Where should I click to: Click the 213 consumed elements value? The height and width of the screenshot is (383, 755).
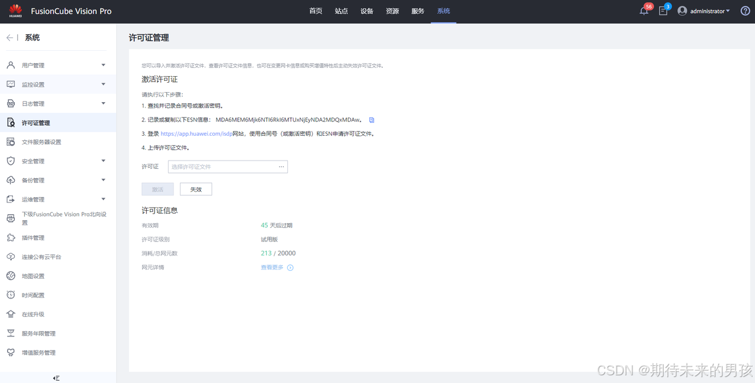[x=266, y=253]
